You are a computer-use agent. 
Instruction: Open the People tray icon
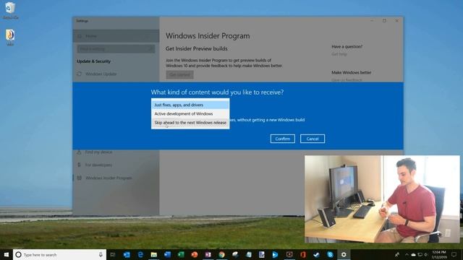coord(397,255)
